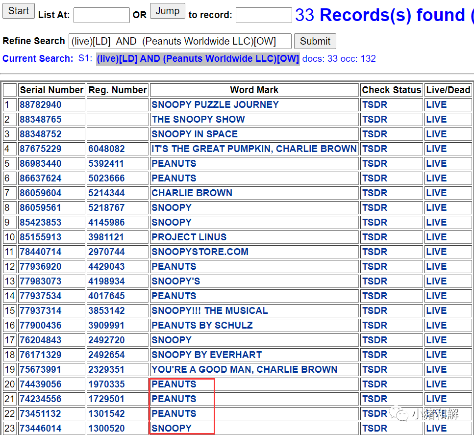Open the highlighted S1 current search link
Image resolution: width=474 pixels, height=435 pixels.
tap(198, 59)
